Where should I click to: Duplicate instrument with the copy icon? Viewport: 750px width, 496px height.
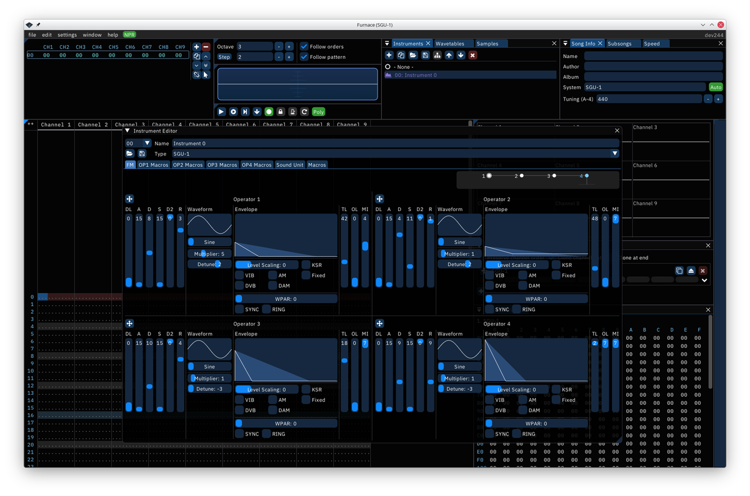401,56
